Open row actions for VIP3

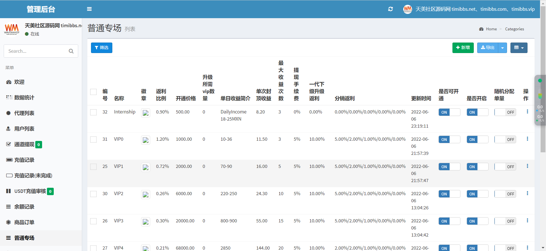coord(527,220)
